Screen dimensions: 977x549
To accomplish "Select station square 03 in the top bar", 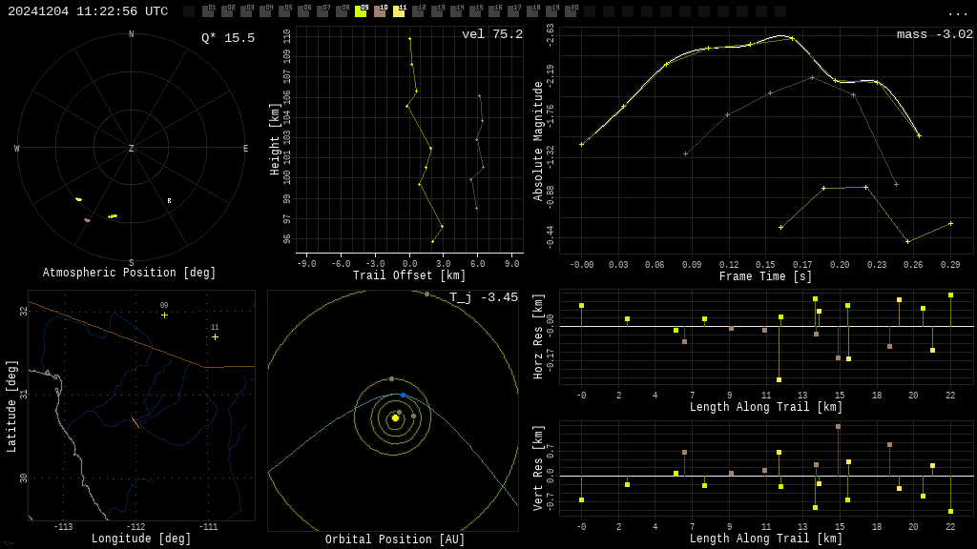I will coord(246,11).
